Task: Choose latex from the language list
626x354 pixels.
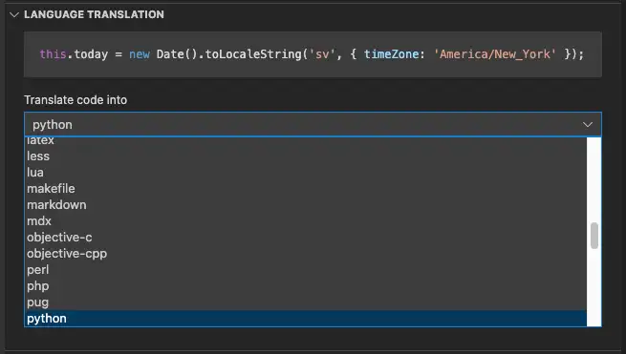Action: click(x=306, y=140)
